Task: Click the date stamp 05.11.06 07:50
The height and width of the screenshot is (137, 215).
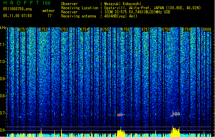Action: point(17,16)
